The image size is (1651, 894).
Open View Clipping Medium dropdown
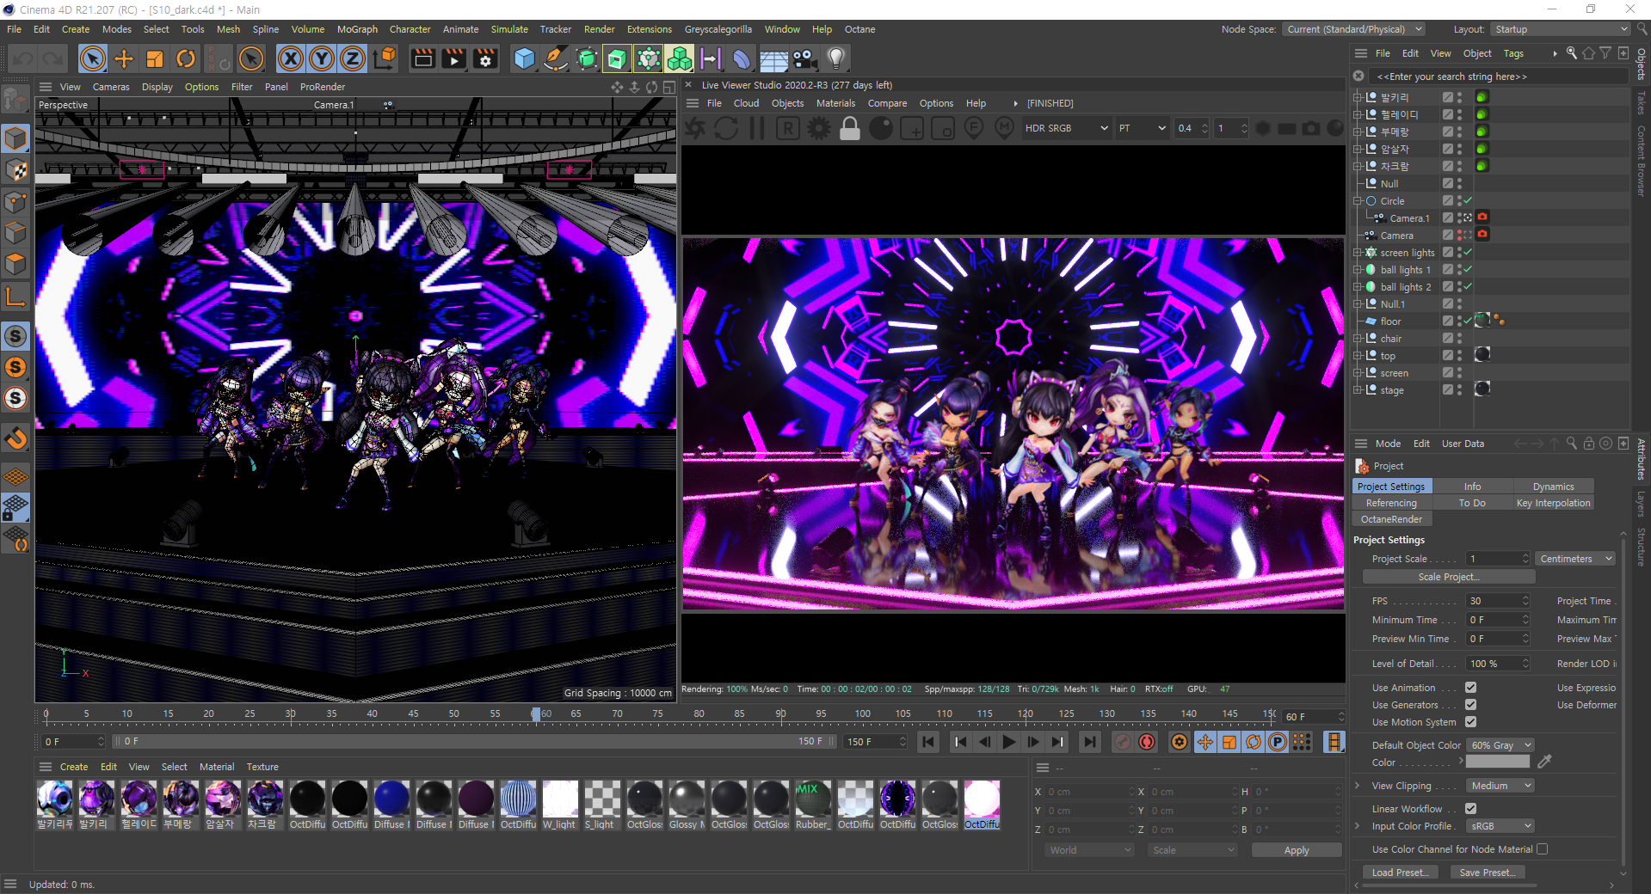pos(1500,786)
